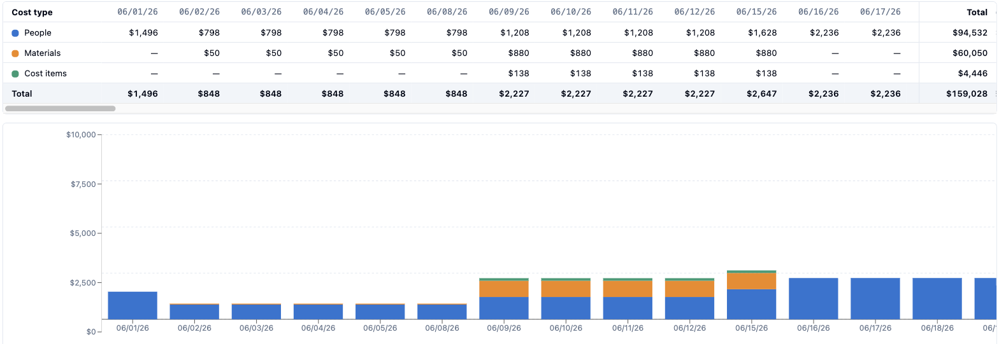
Task: Select the Cost items row label
Action: pyautogui.click(x=45, y=74)
